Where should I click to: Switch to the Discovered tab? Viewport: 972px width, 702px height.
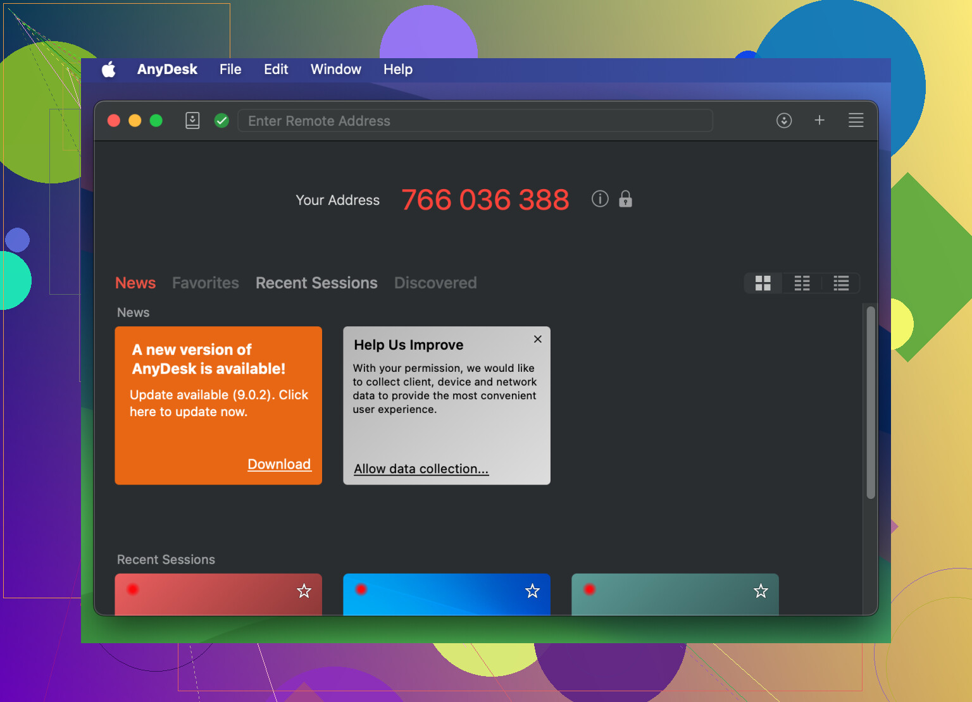(x=435, y=283)
